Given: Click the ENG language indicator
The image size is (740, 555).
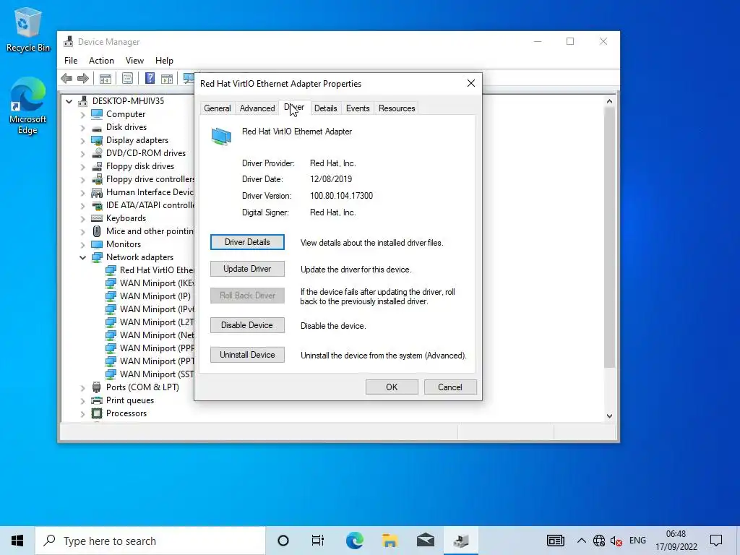Looking at the screenshot, I should click(x=637, y=541).
